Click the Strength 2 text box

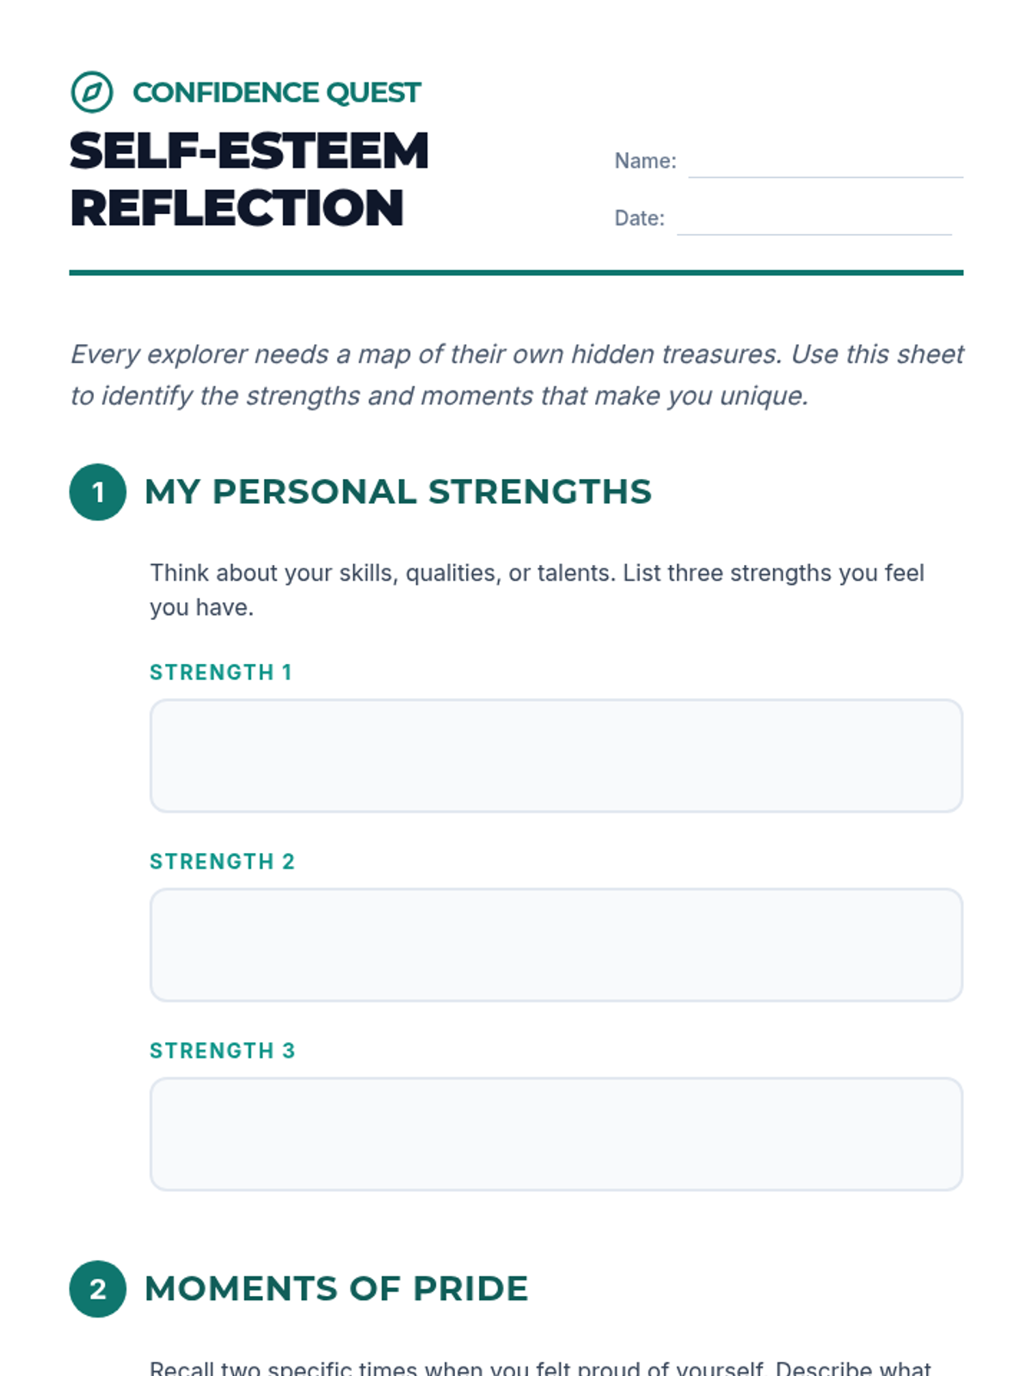556,945
